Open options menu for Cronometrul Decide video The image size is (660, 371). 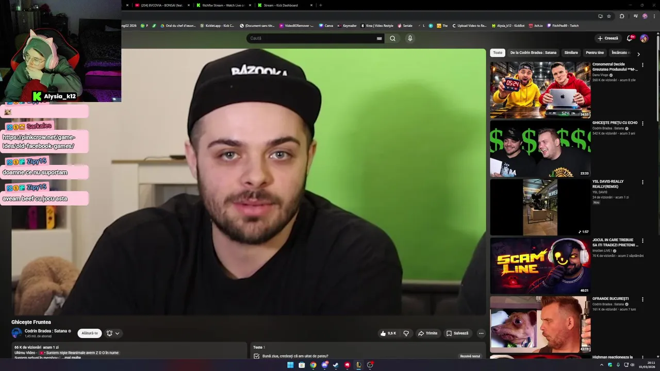click(642, 65)
